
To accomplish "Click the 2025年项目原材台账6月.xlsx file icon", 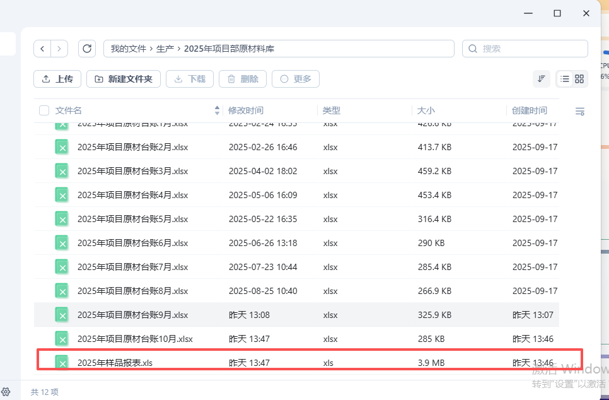I will coord(62,243).
